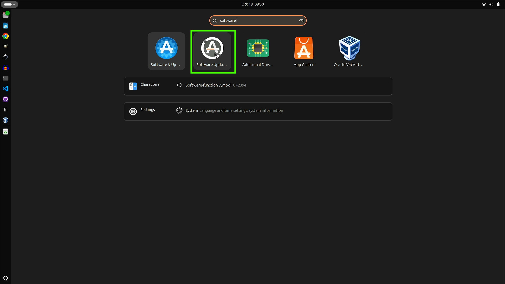Screen dimensions: 505x284
Task: Open battery status indicator
Action: (498, 4)
